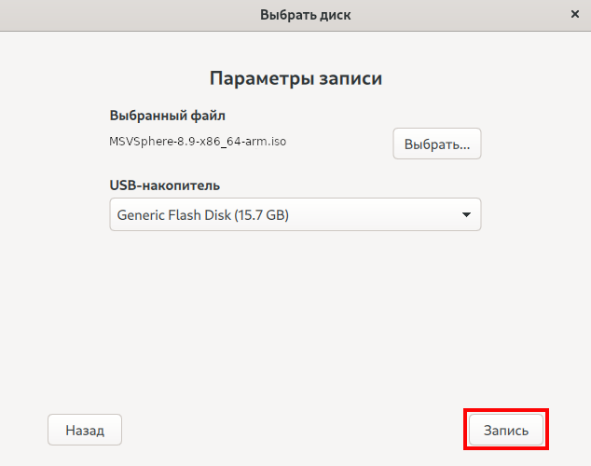Click the Параметры записи heading
This screenshot has height=466, width=591.
(x=295, y=78)
